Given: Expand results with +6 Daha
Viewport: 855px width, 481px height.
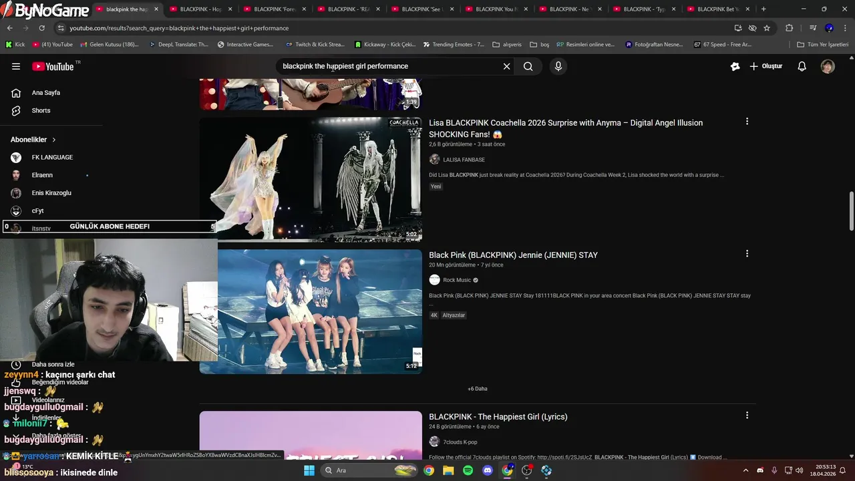Looking at the screenshot, I should 478,389.
